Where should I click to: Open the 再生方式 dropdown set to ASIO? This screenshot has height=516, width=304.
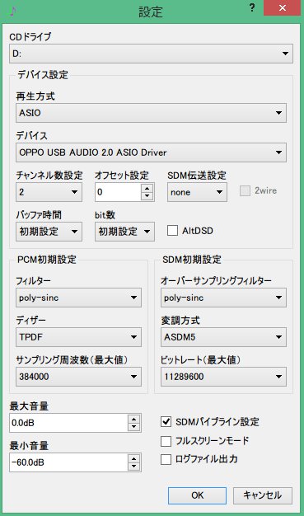(x=151, y=113)
